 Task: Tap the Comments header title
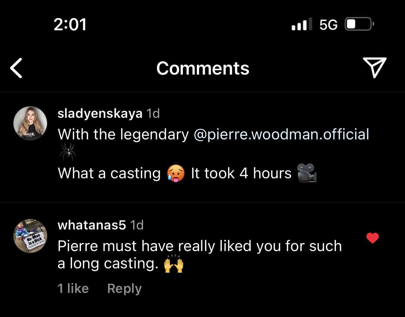point(203,68)
